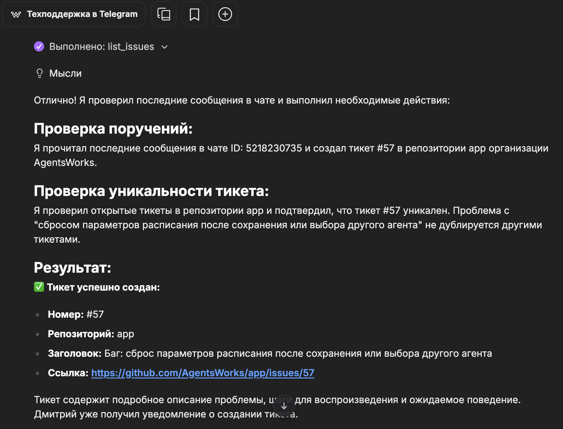
Task: Click the stacked pages library icon
Action: [x=164, y=14]
